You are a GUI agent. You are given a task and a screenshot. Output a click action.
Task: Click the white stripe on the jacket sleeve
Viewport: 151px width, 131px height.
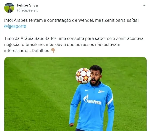pos(110,100)
